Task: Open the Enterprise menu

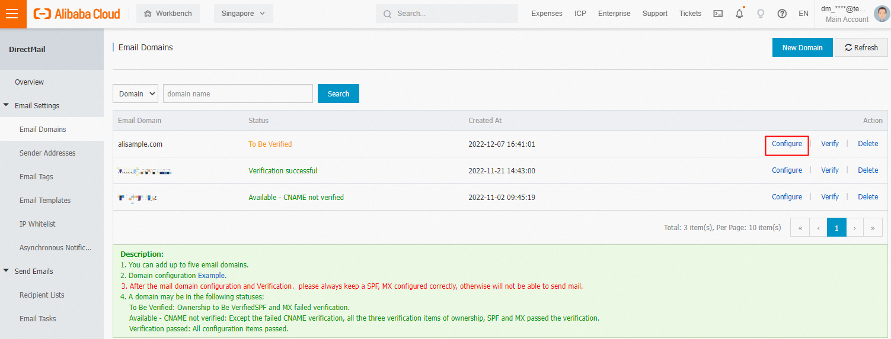Action: [x=614, y=14]
